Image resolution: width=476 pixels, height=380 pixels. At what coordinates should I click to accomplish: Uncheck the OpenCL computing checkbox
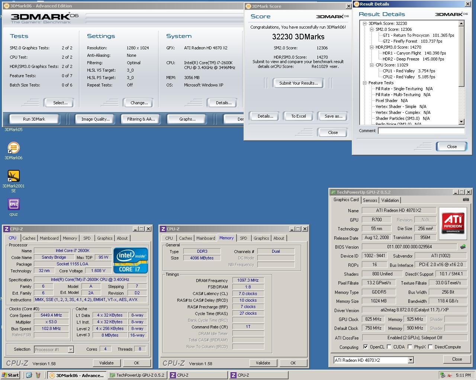coord(366,347)
